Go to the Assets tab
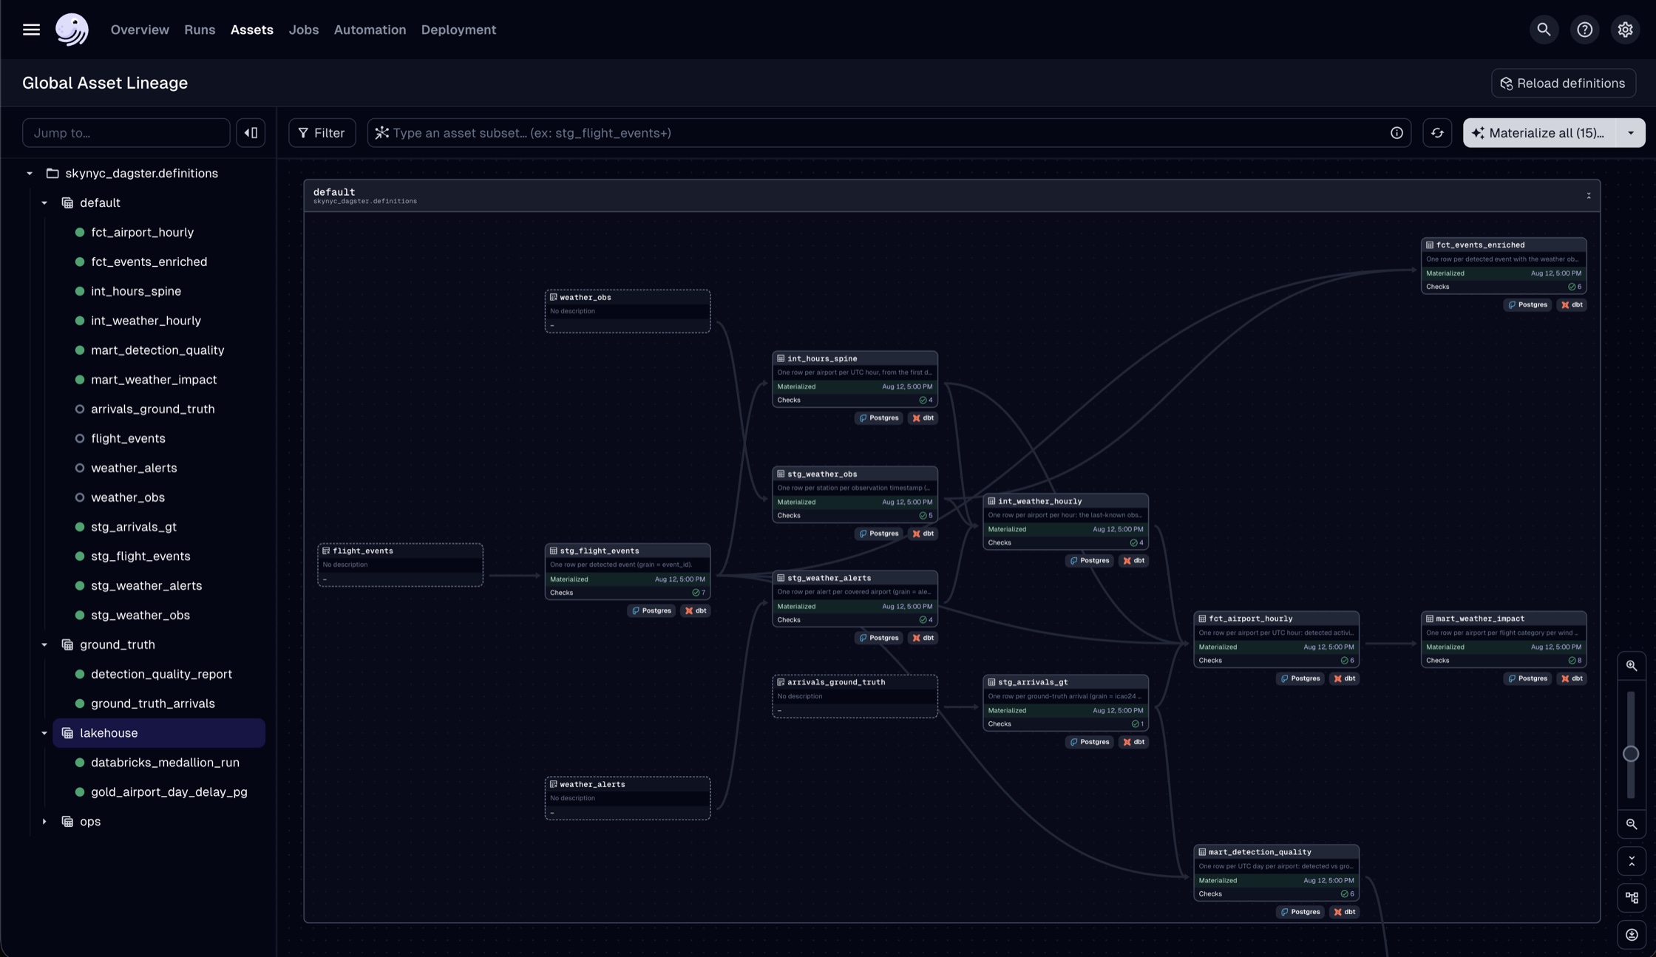 (x=251, y=30)
